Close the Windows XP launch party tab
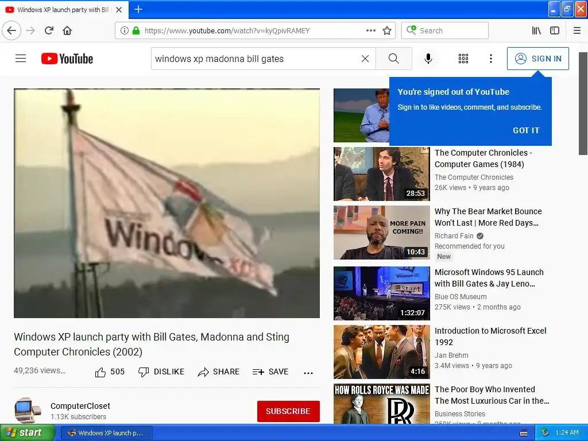Image resolution: width=588 pixels, height=441 pixels. pyautogui.click(x=119, y=10)
